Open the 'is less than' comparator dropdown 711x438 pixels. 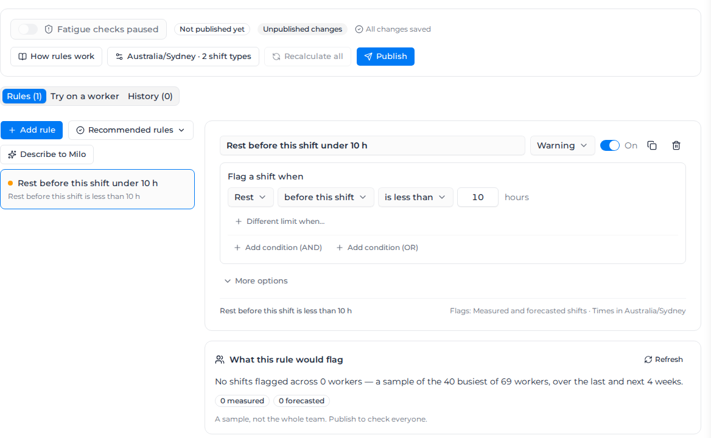tap(415, 197)
